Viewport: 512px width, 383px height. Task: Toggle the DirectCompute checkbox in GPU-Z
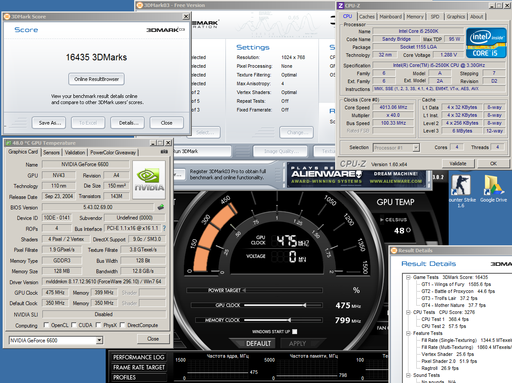click(123, 325)
